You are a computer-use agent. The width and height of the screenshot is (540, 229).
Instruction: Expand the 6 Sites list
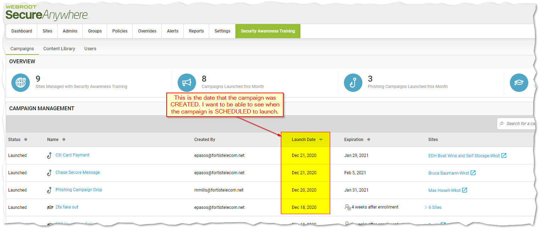tap(433, 207)
